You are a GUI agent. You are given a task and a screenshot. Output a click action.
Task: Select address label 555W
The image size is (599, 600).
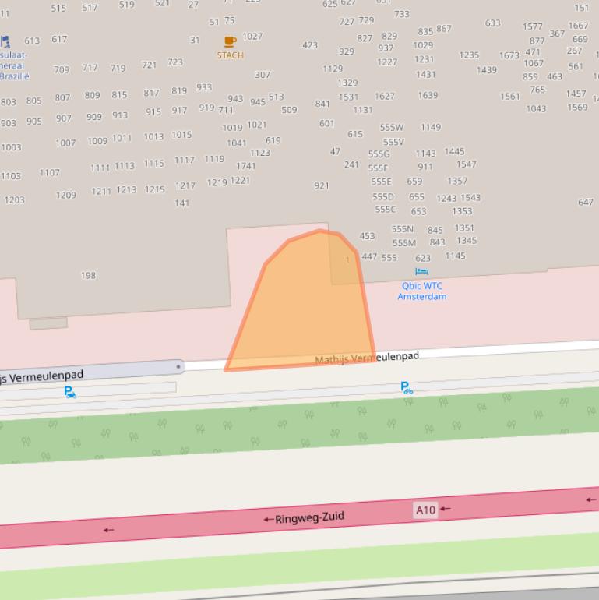coord(391,128)
